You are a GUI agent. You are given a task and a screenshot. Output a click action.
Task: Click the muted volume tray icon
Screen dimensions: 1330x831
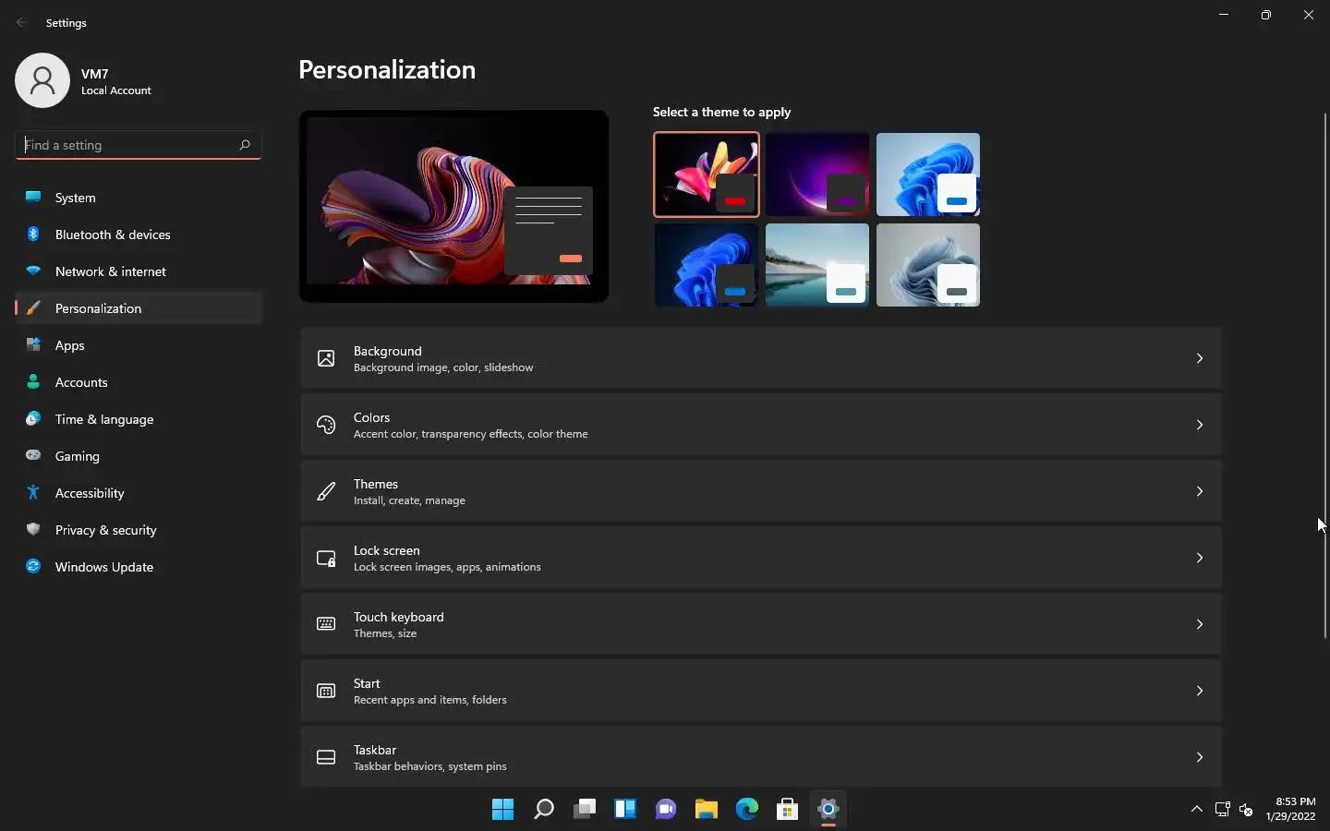coord(1246,810)
